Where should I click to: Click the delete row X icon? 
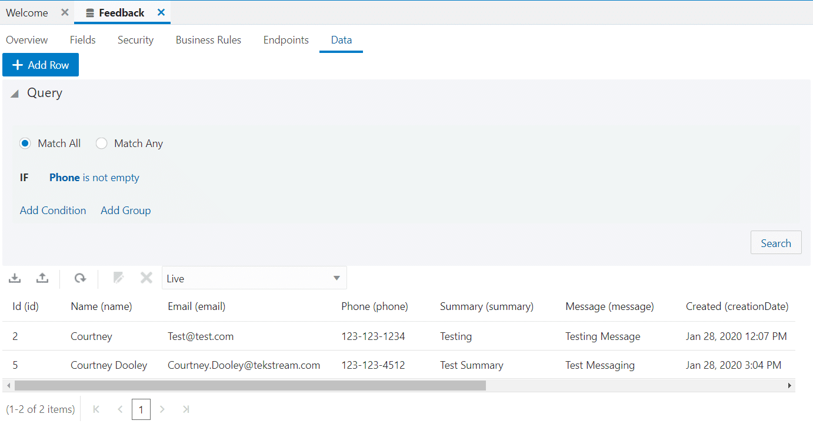pyautogui.click(x=146, y=278)
